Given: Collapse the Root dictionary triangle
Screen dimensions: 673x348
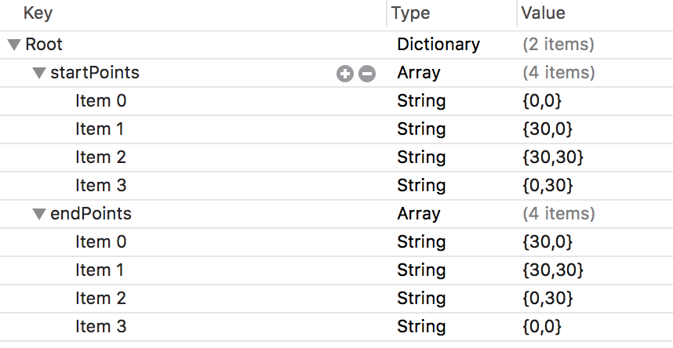Looking at the screenshot, I should [x=15, y=45].
